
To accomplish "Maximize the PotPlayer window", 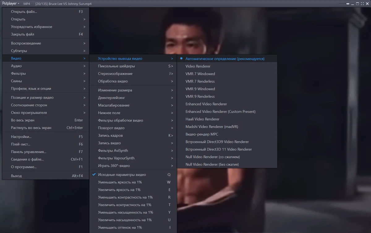I will pyautogui.click(x=357, y=4).
